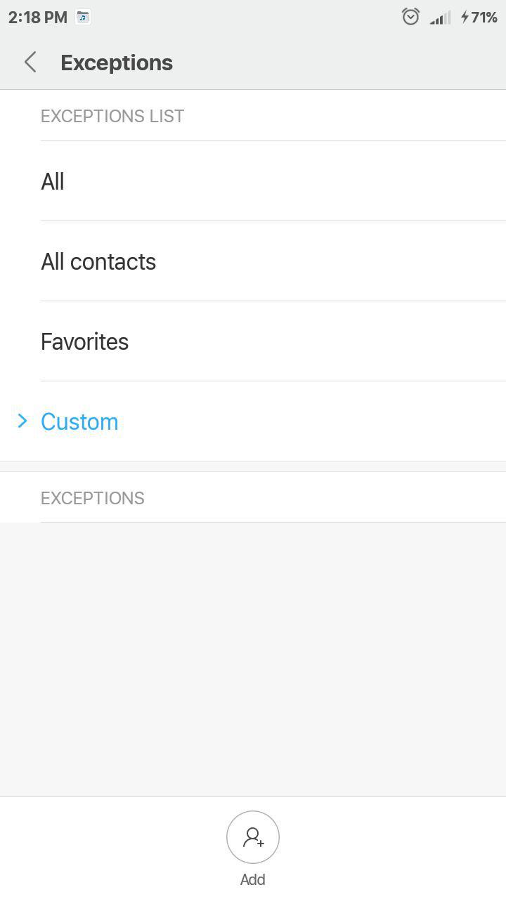Screen dimensions: 506x899
Task: Tap the bottom Add toolbar bar
Action: [x=253, y=848]
